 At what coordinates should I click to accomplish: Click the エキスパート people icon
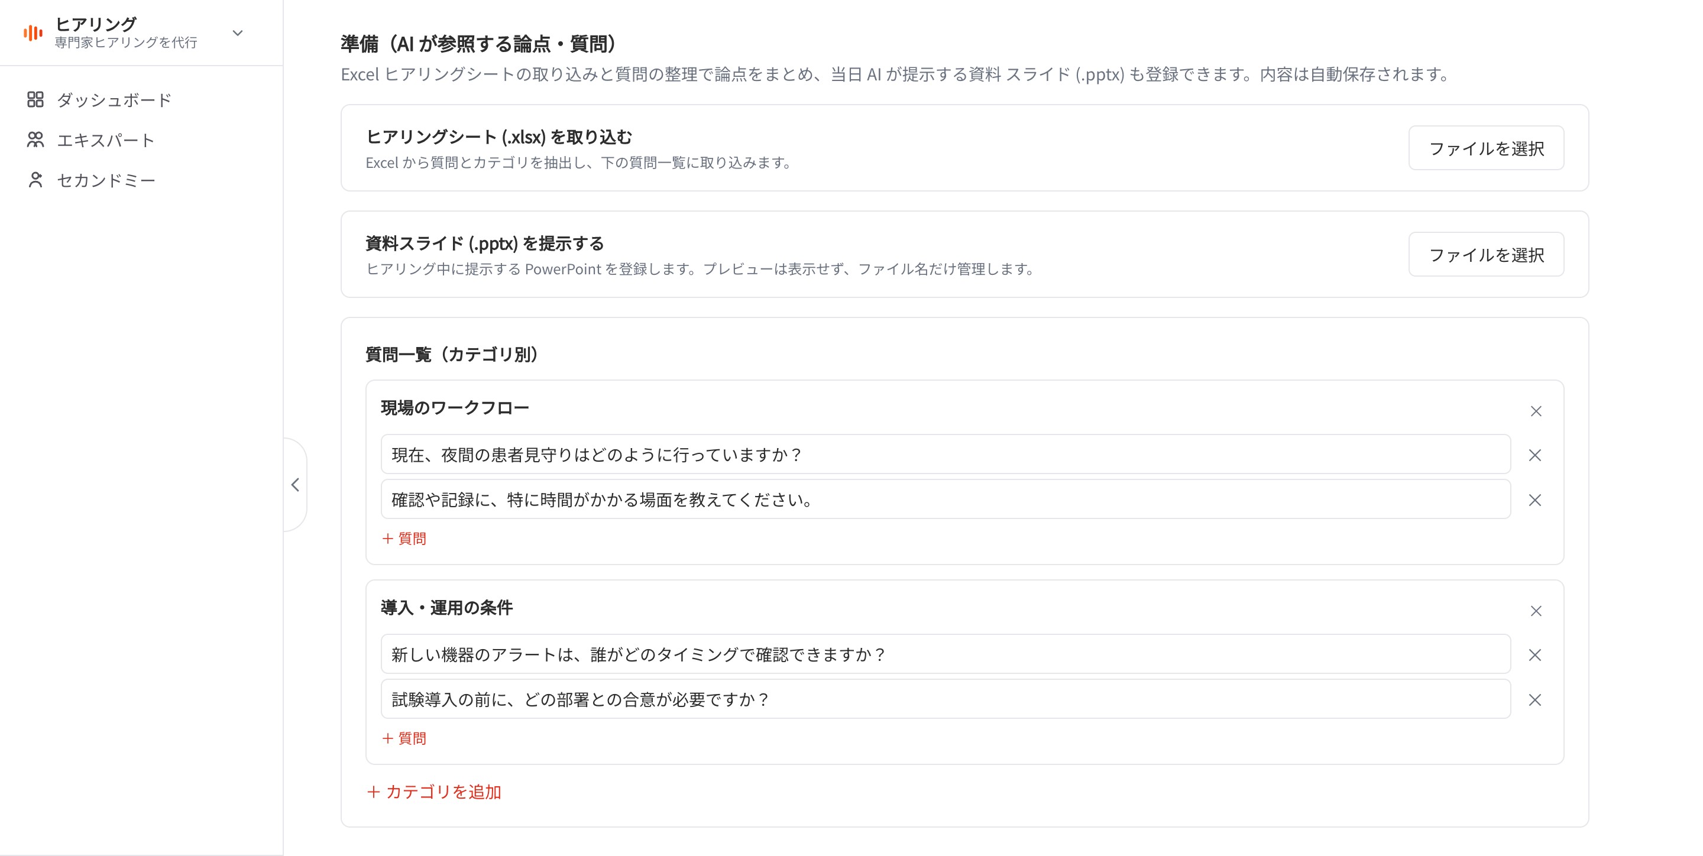pyautogui.click(x=35, y=140)
